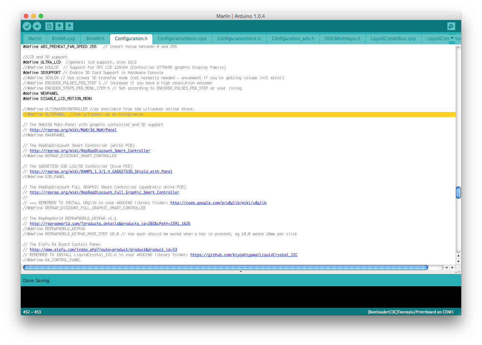The image size is (482, 345).
Task: Click the horizontal scrollbar thumb
Action: (x=225, y=267)
